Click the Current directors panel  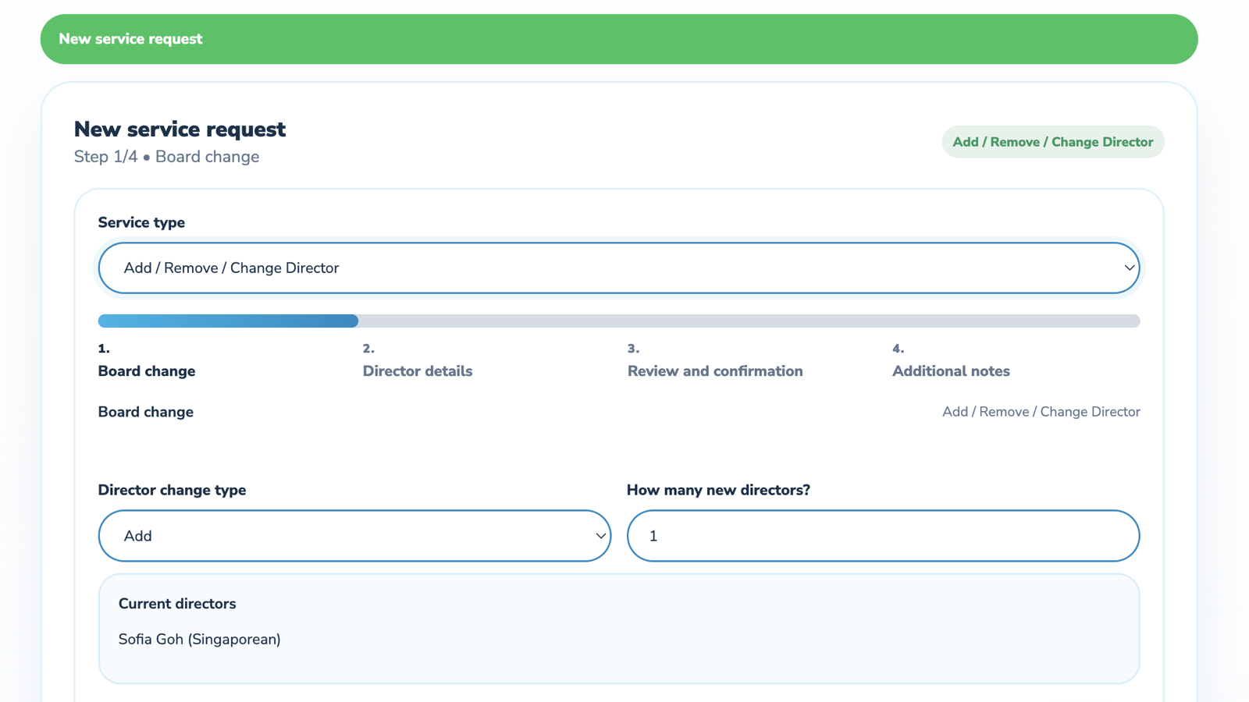click(x=618, y=629)
